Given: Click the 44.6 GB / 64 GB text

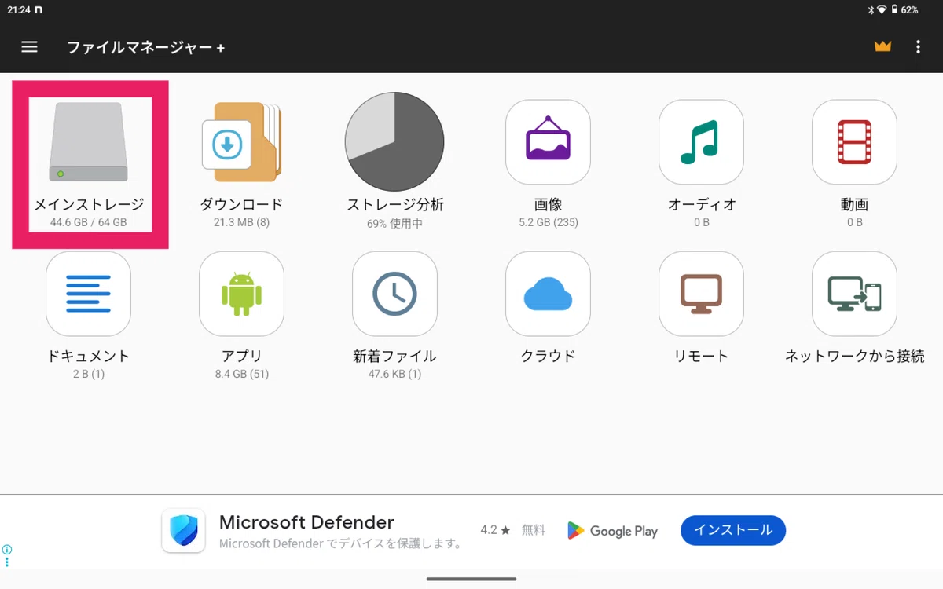Looking at the screenshot, I should click(x=89, y=222).
